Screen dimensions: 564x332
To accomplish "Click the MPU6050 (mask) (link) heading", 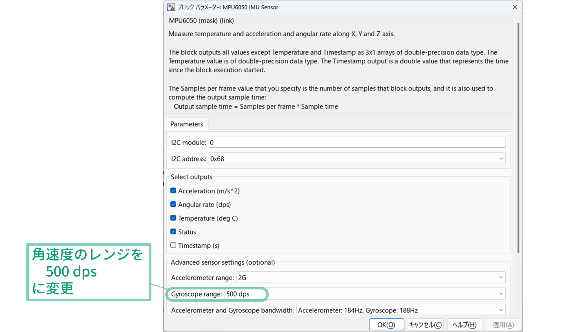I will 201,21.
